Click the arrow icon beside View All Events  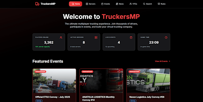pos(169,61)
